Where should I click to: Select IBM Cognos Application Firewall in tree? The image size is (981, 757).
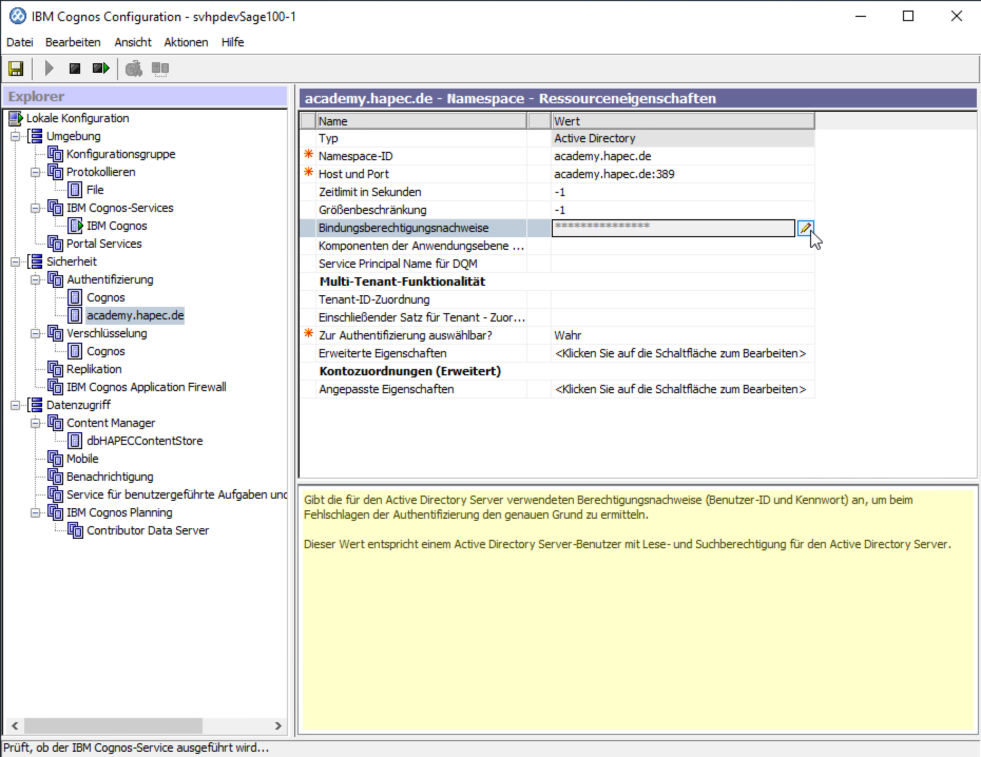click(146, 387)
